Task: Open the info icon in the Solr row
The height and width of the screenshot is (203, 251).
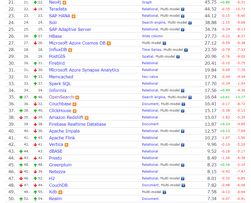Action: (190, 23)
